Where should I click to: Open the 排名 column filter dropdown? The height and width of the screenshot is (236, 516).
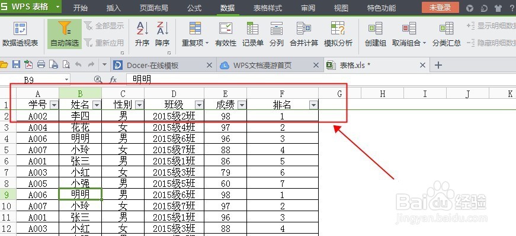tap(313, 105)
